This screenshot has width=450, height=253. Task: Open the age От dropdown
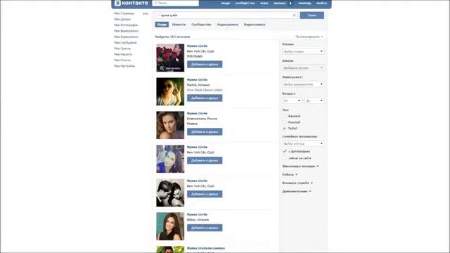[x=292, y=100]
